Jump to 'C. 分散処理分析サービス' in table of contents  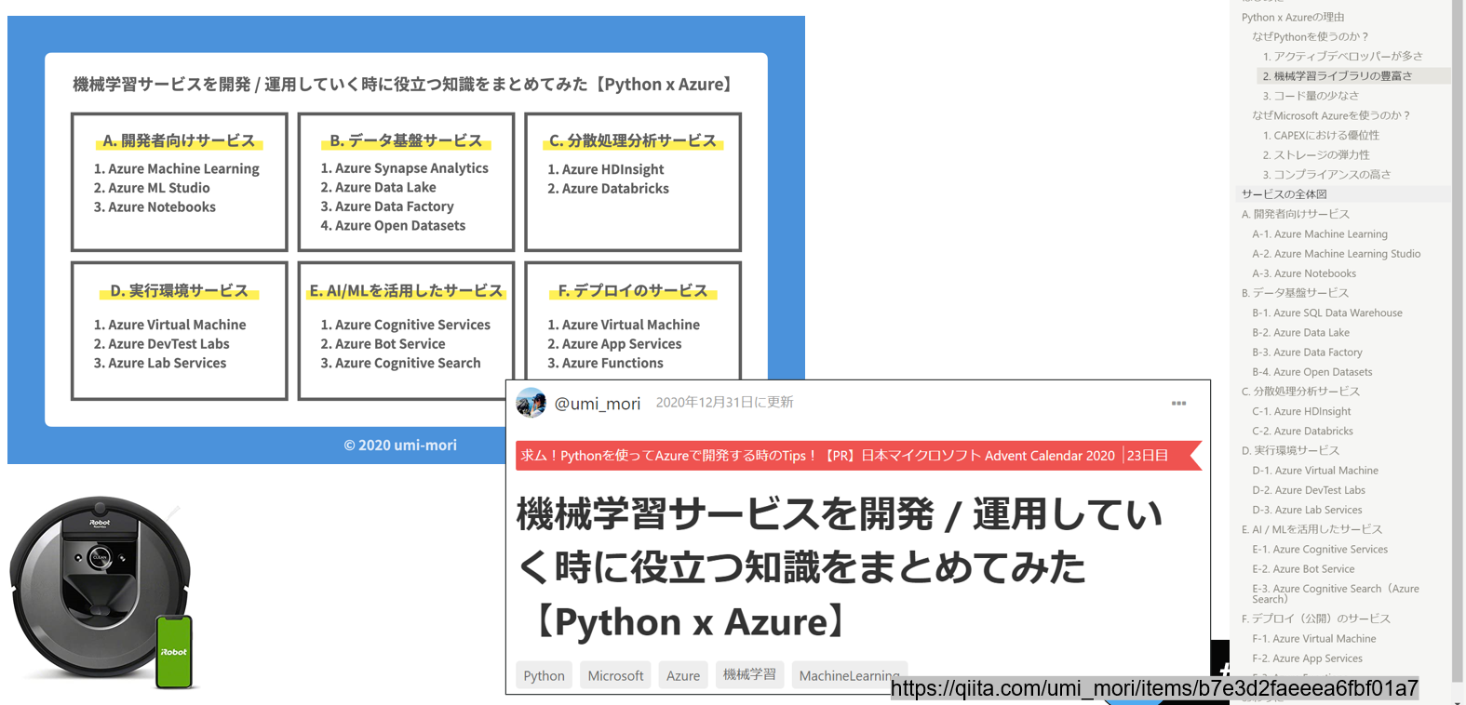point(1301,392)
